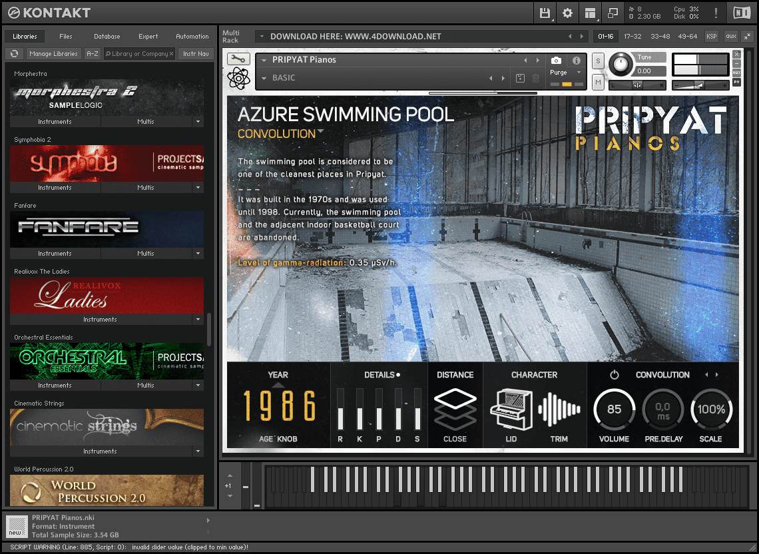The width and height of the screenshot is (759, 554).
Task: Expand PRIPYAT Pianos instrument dropdown arrow
Action: pos(264,61)
